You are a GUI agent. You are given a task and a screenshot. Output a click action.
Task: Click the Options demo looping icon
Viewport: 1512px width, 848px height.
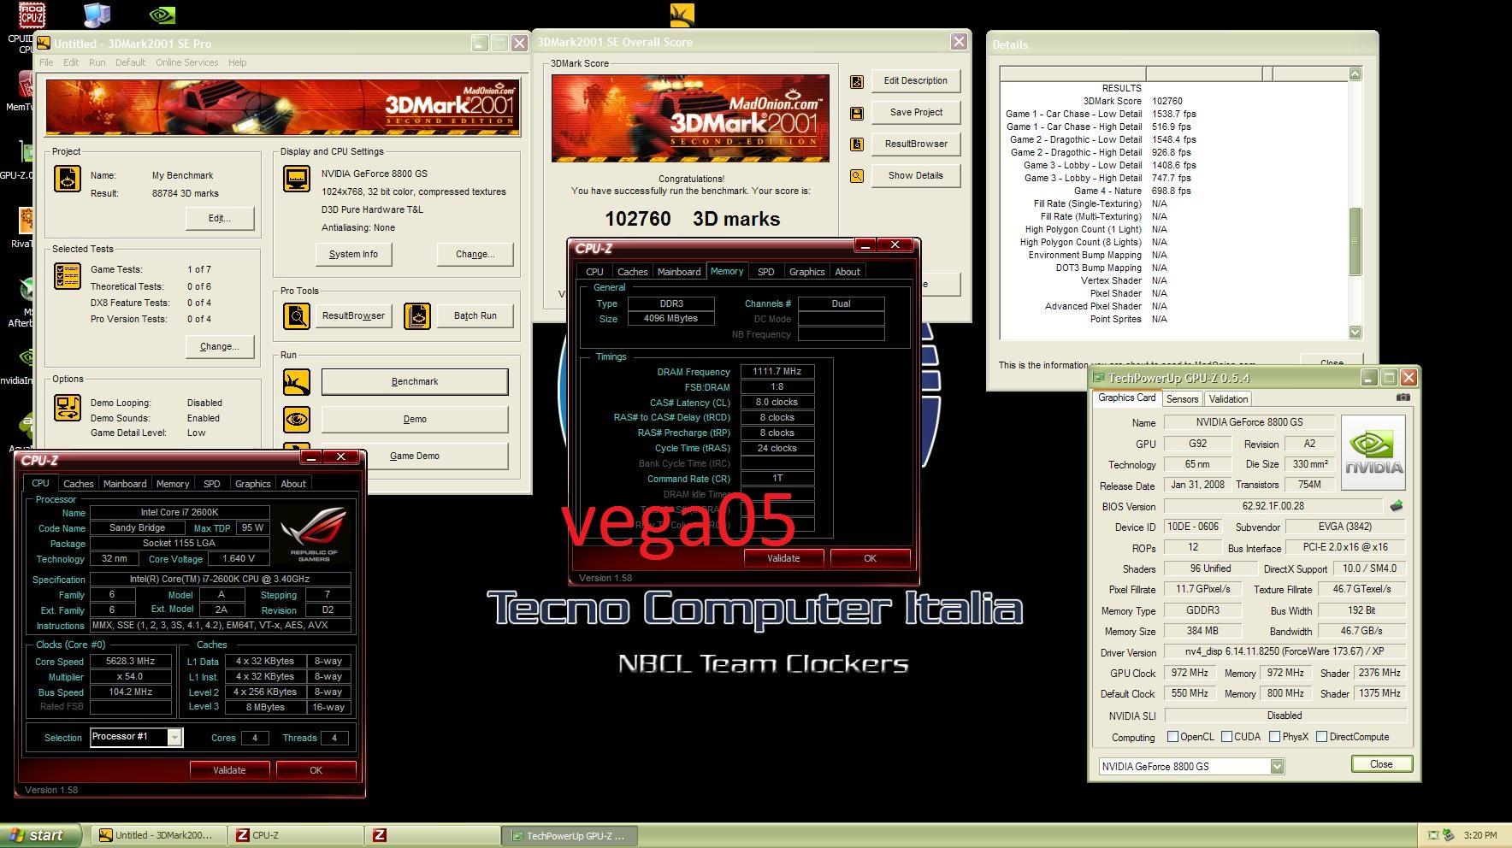point(68,408)
